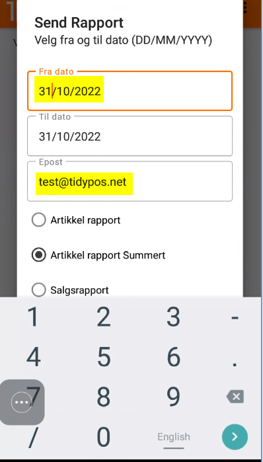Tap the Til dato input field
The height and width of the screenshot is (462, 263).
[130, 136]
